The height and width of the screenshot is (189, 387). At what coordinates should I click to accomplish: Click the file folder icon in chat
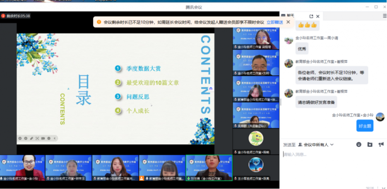(x=370, y=144)
